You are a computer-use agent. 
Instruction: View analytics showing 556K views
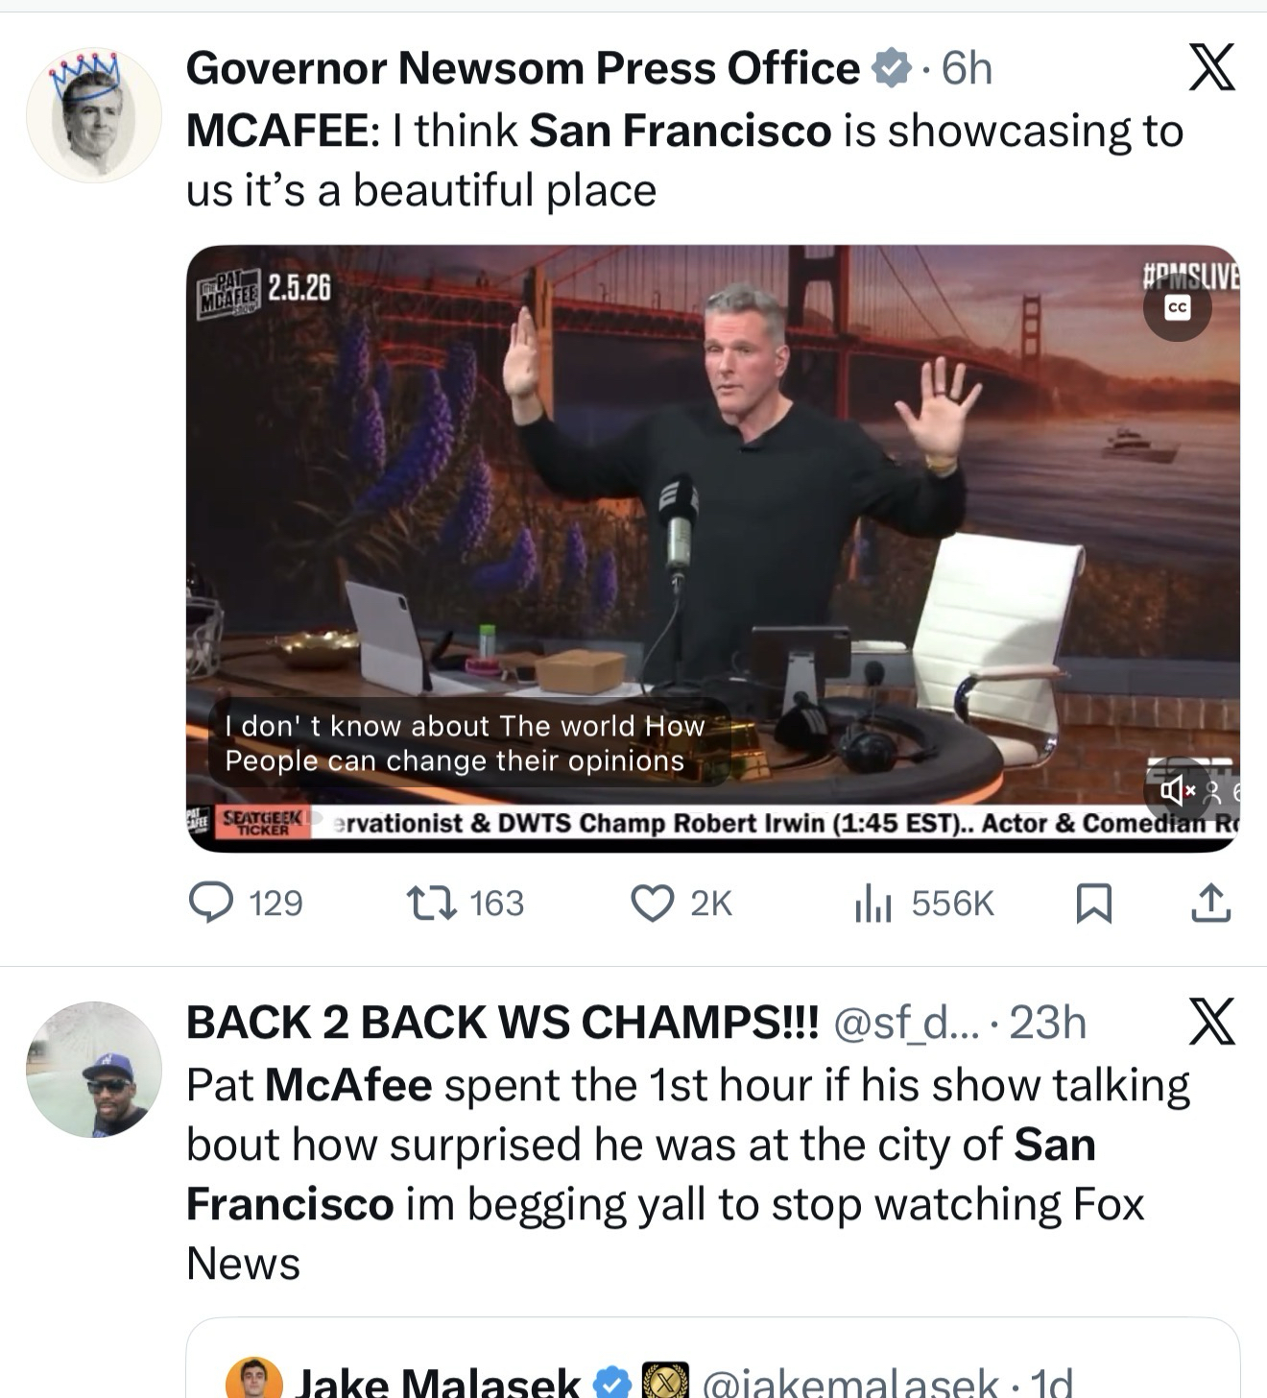873,904
